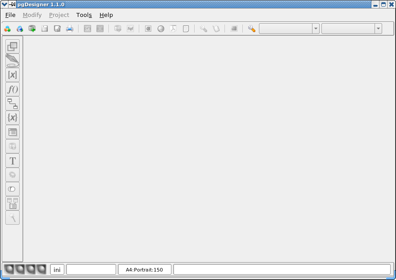Click the PDF export toolbar icon
Viewport: 396px width, 280px height.
(x=173, y=29)
